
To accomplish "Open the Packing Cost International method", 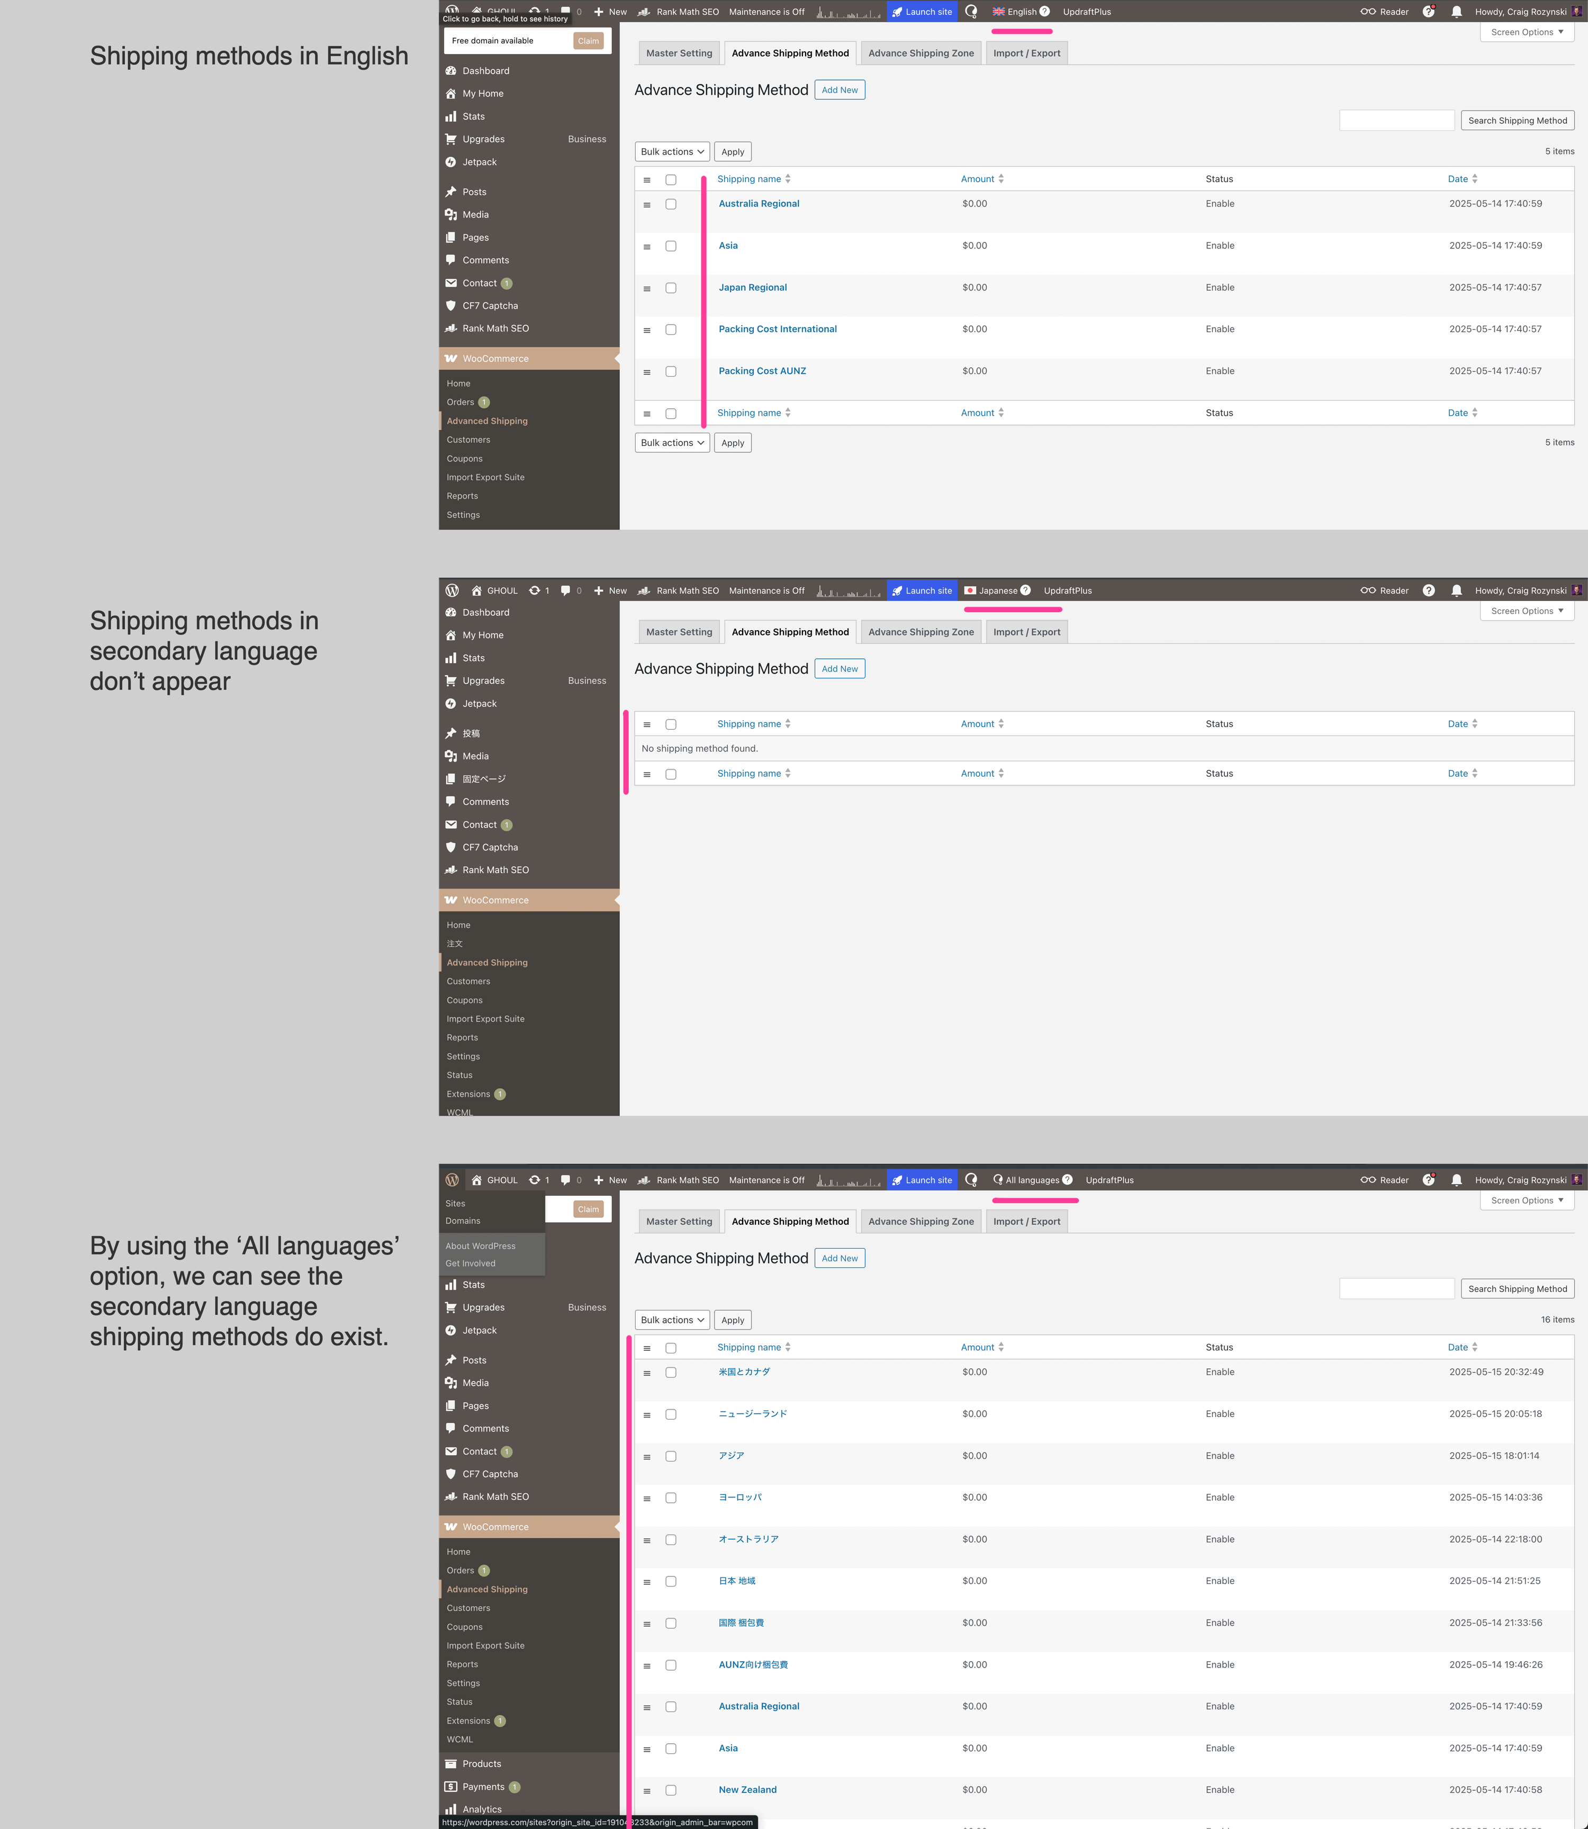I will pos(777,329).
